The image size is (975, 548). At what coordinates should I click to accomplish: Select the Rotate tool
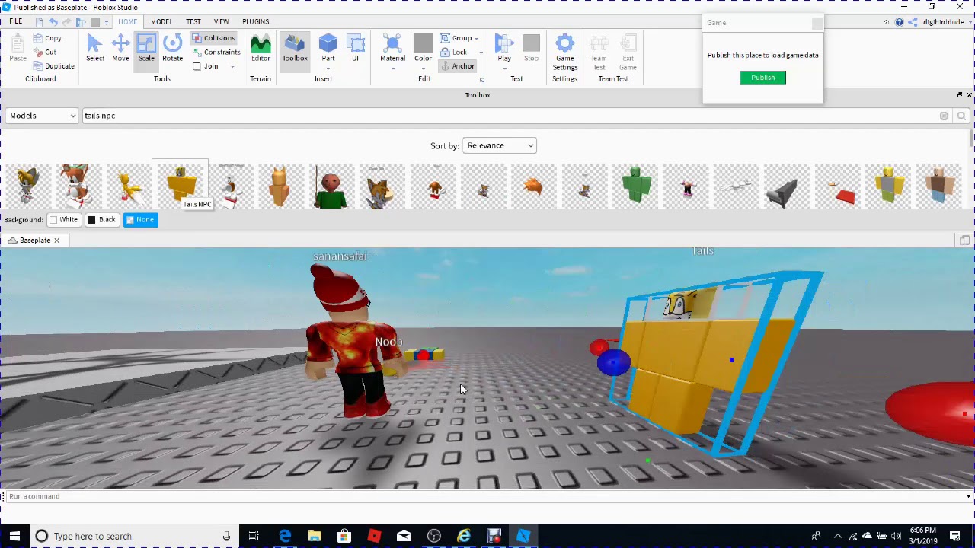[172, 49]
